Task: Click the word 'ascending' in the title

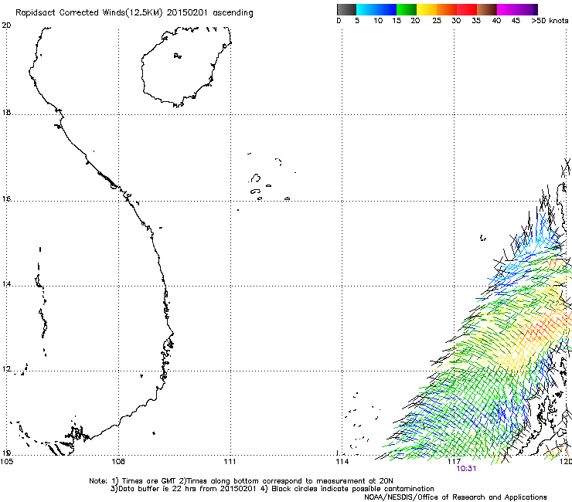Action: [x=233, y=13]
